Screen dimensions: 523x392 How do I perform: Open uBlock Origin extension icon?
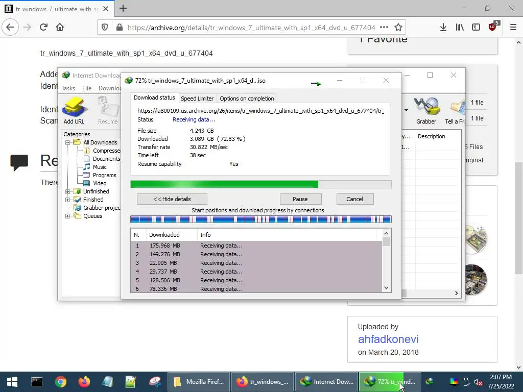(493, 27)
